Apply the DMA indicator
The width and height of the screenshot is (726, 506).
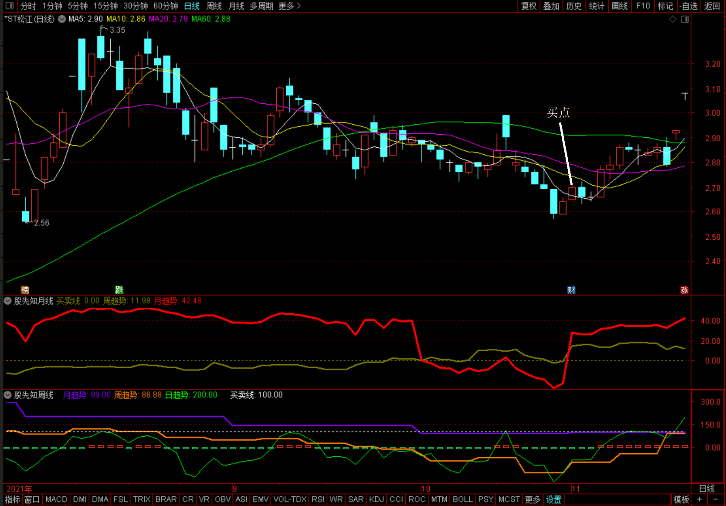pyautogui.click(x=100, y=499)
